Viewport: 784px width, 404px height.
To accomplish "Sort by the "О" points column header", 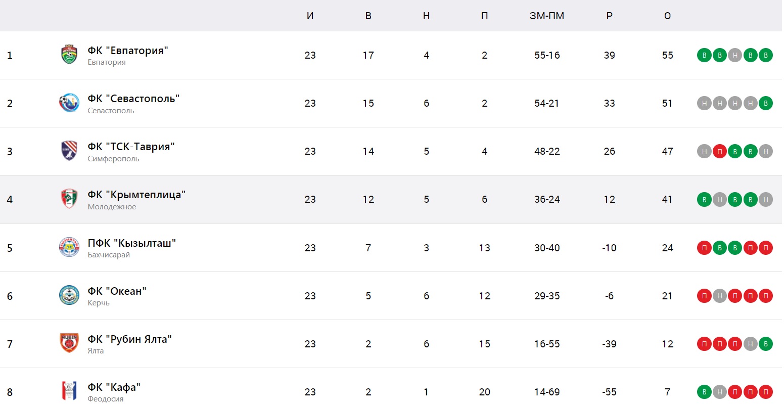I will tap(667, 16).
